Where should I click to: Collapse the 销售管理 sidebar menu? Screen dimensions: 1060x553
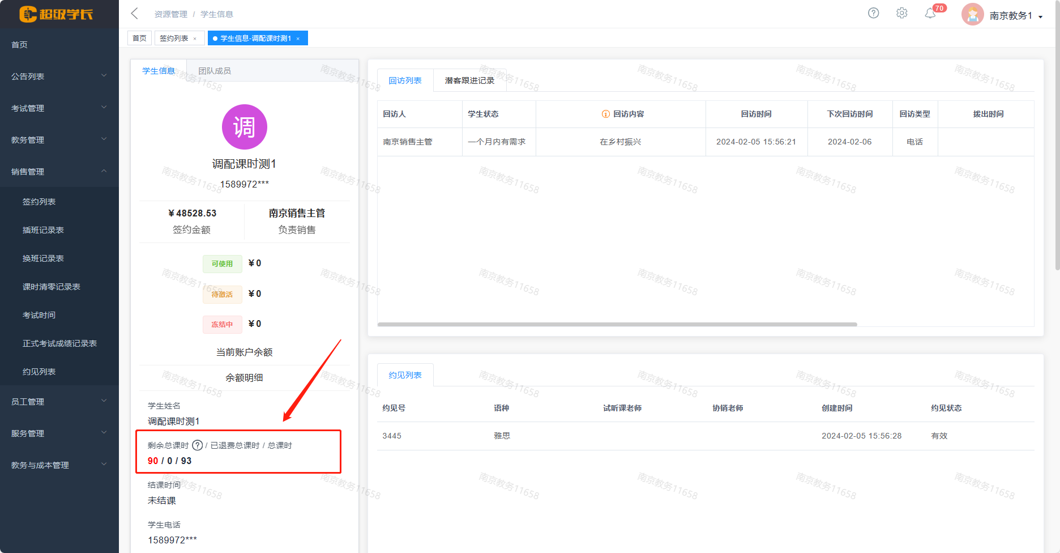pos(59,171)
